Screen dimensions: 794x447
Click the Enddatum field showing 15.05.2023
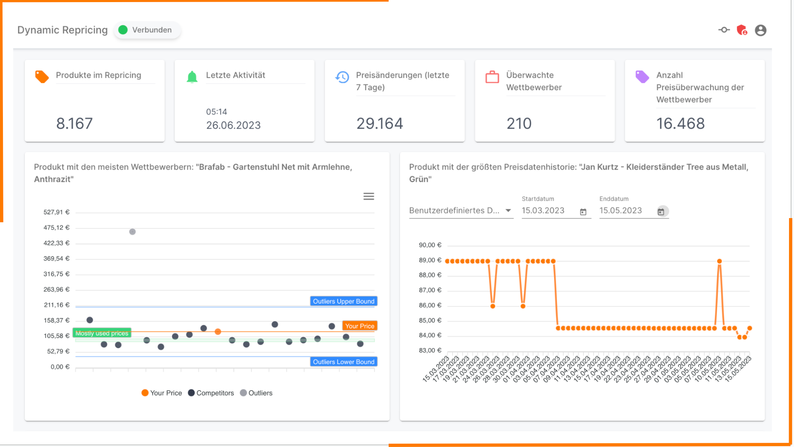pyautogui.click(x=634, y=211)
